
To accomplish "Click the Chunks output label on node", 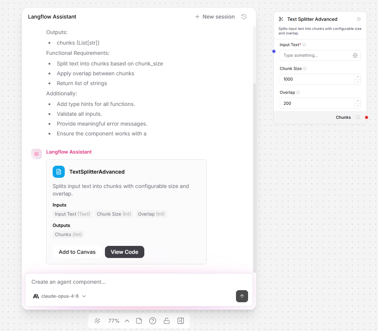I will coord(343,118).
